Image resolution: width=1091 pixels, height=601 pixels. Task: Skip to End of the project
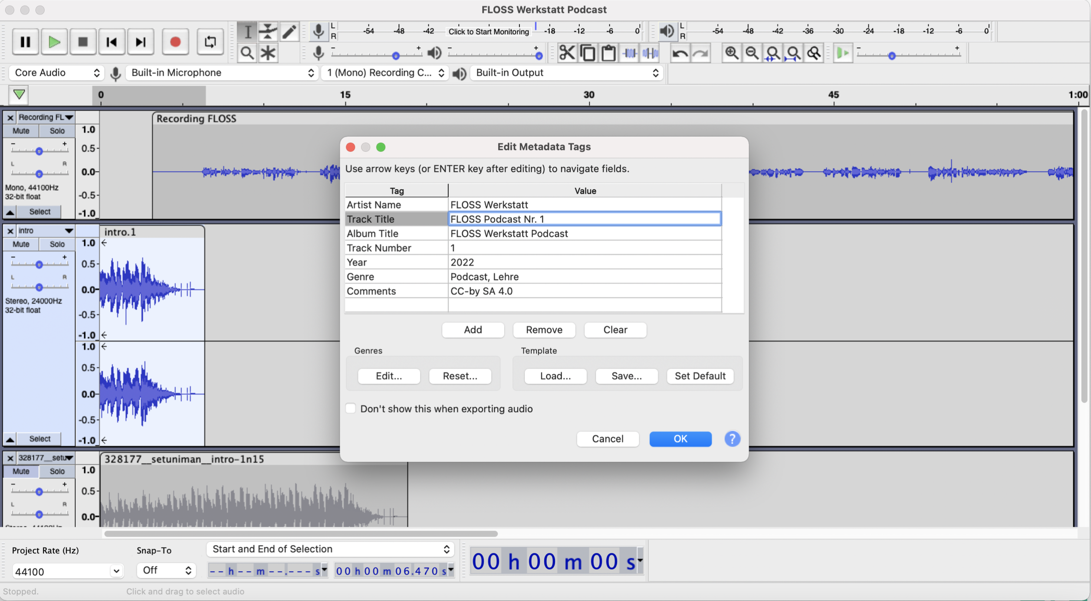click(x=140, y=42)
